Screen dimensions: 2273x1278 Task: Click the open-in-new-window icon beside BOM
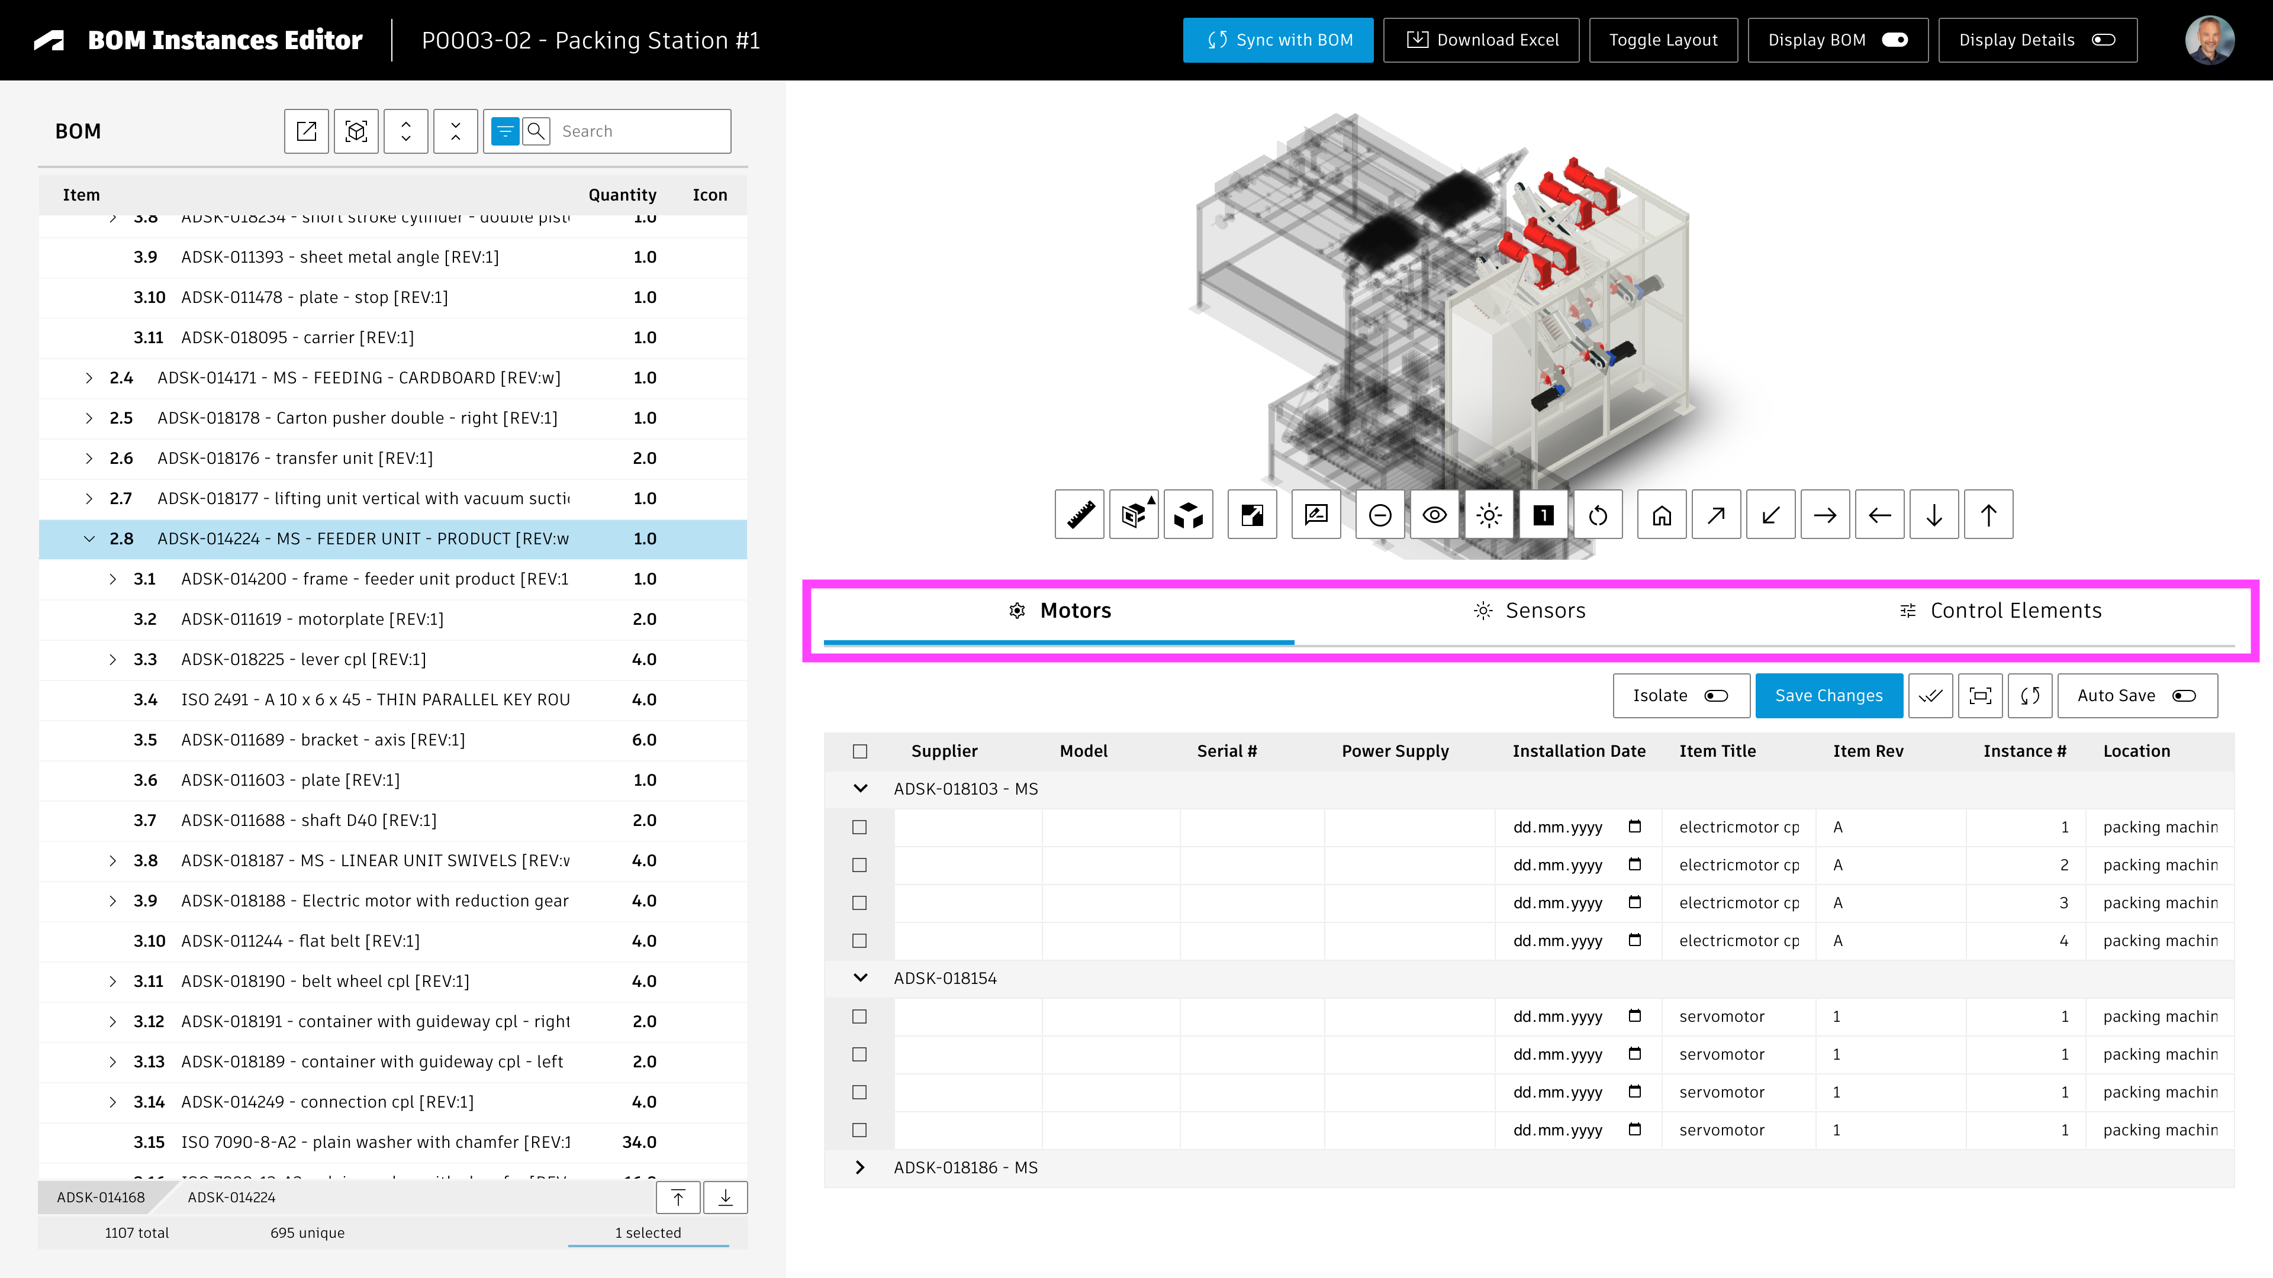306,131
